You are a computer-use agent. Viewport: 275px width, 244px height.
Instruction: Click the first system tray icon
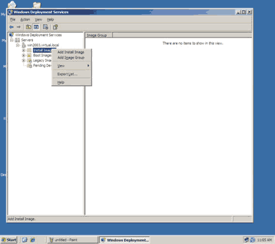tap(246, 240)
